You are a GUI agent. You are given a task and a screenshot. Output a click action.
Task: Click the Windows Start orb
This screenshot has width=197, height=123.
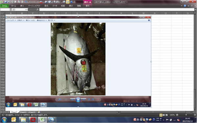[4, 120]
